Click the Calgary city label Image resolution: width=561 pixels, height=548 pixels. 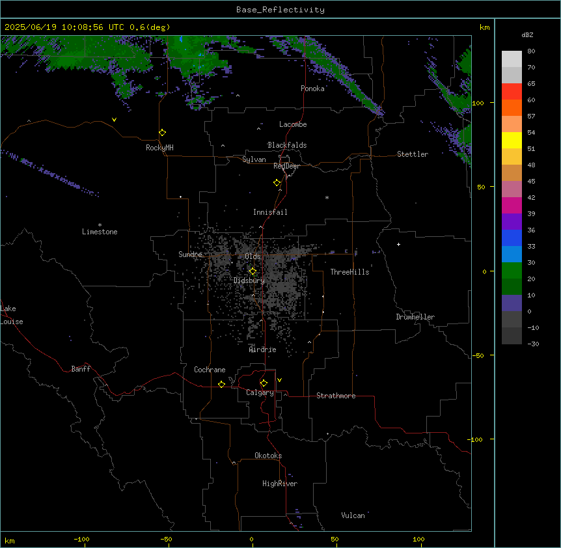click(x=260, y=392)
